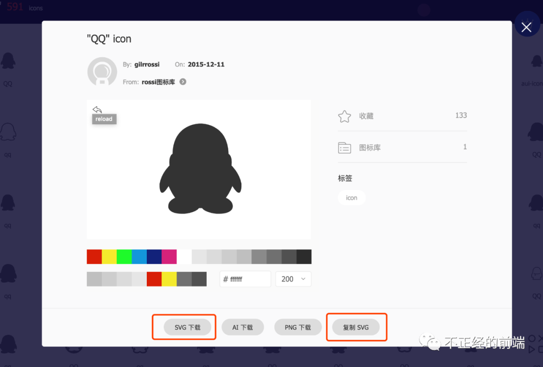Click the gray reload label
The height and width of the screenshot is (367, 543).
[104, 119]
